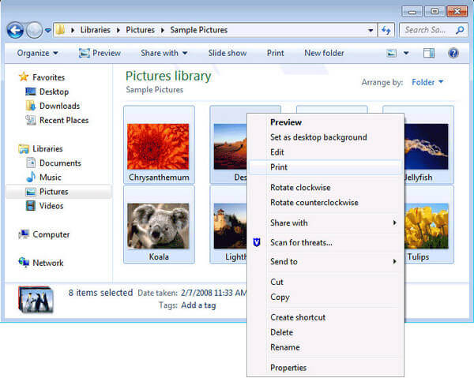Screen dimensions: 474x378
Task: Open Share with submenu in context menu
Action: 325,223
